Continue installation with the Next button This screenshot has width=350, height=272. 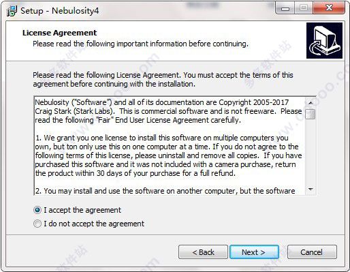(x=254, y=252)
